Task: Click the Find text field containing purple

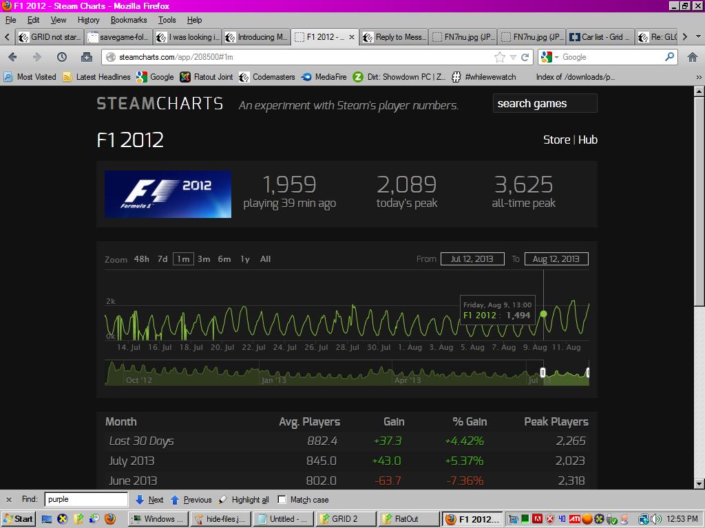Action: [86, 499]
